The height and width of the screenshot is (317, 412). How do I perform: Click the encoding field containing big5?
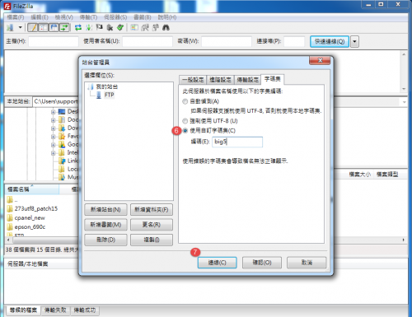click(237, 142)
